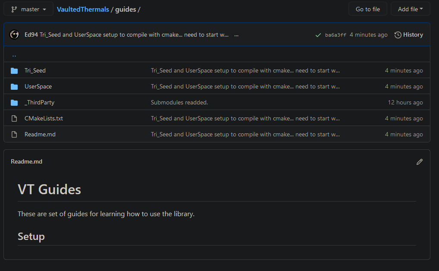The image size is (439, 271).
Task: Click the Go to file button
Action: click(367, 9)
